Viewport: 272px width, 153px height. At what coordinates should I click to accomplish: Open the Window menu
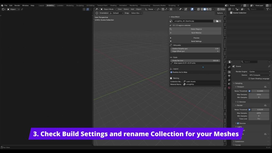click(x=25, y=5)
